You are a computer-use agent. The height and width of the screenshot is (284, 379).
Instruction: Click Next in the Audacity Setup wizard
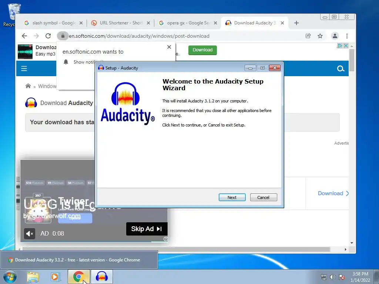232,197
